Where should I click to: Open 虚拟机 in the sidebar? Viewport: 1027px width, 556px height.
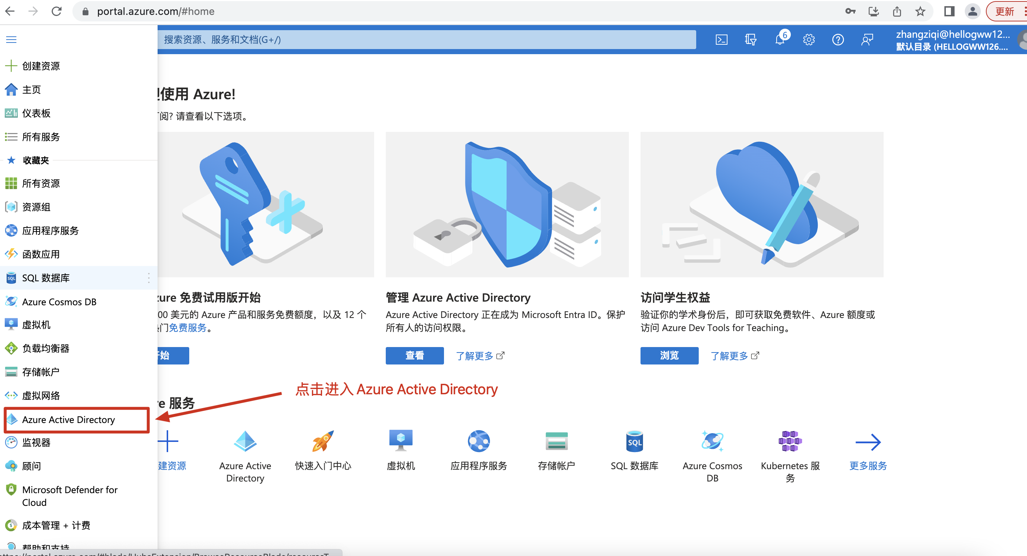tap(79, 325)
